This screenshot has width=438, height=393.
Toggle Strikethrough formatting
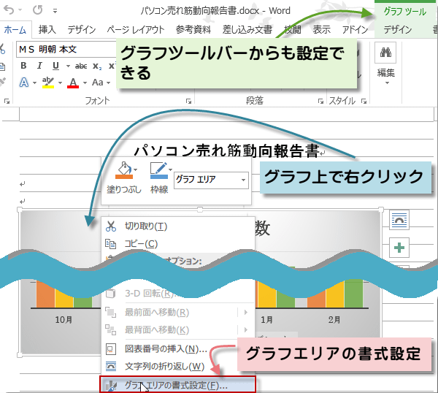(x=81, y=66)
